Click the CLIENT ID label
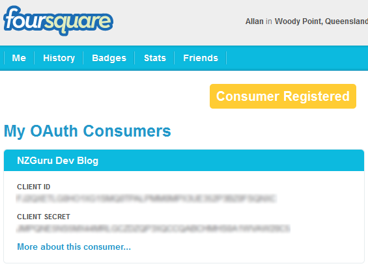The width and height of the screenshot is (368, 268). coord(34,187)
